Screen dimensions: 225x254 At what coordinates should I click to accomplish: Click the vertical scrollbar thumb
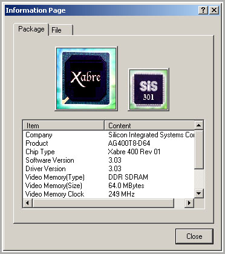pyautogui.click(x=199, y=149)
